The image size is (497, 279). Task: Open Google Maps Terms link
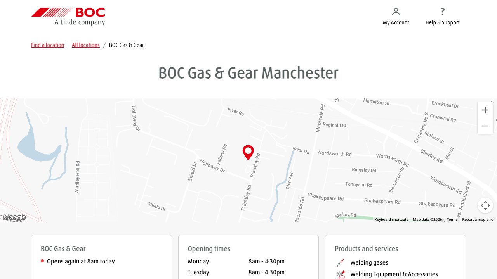[x=452, y=219]
